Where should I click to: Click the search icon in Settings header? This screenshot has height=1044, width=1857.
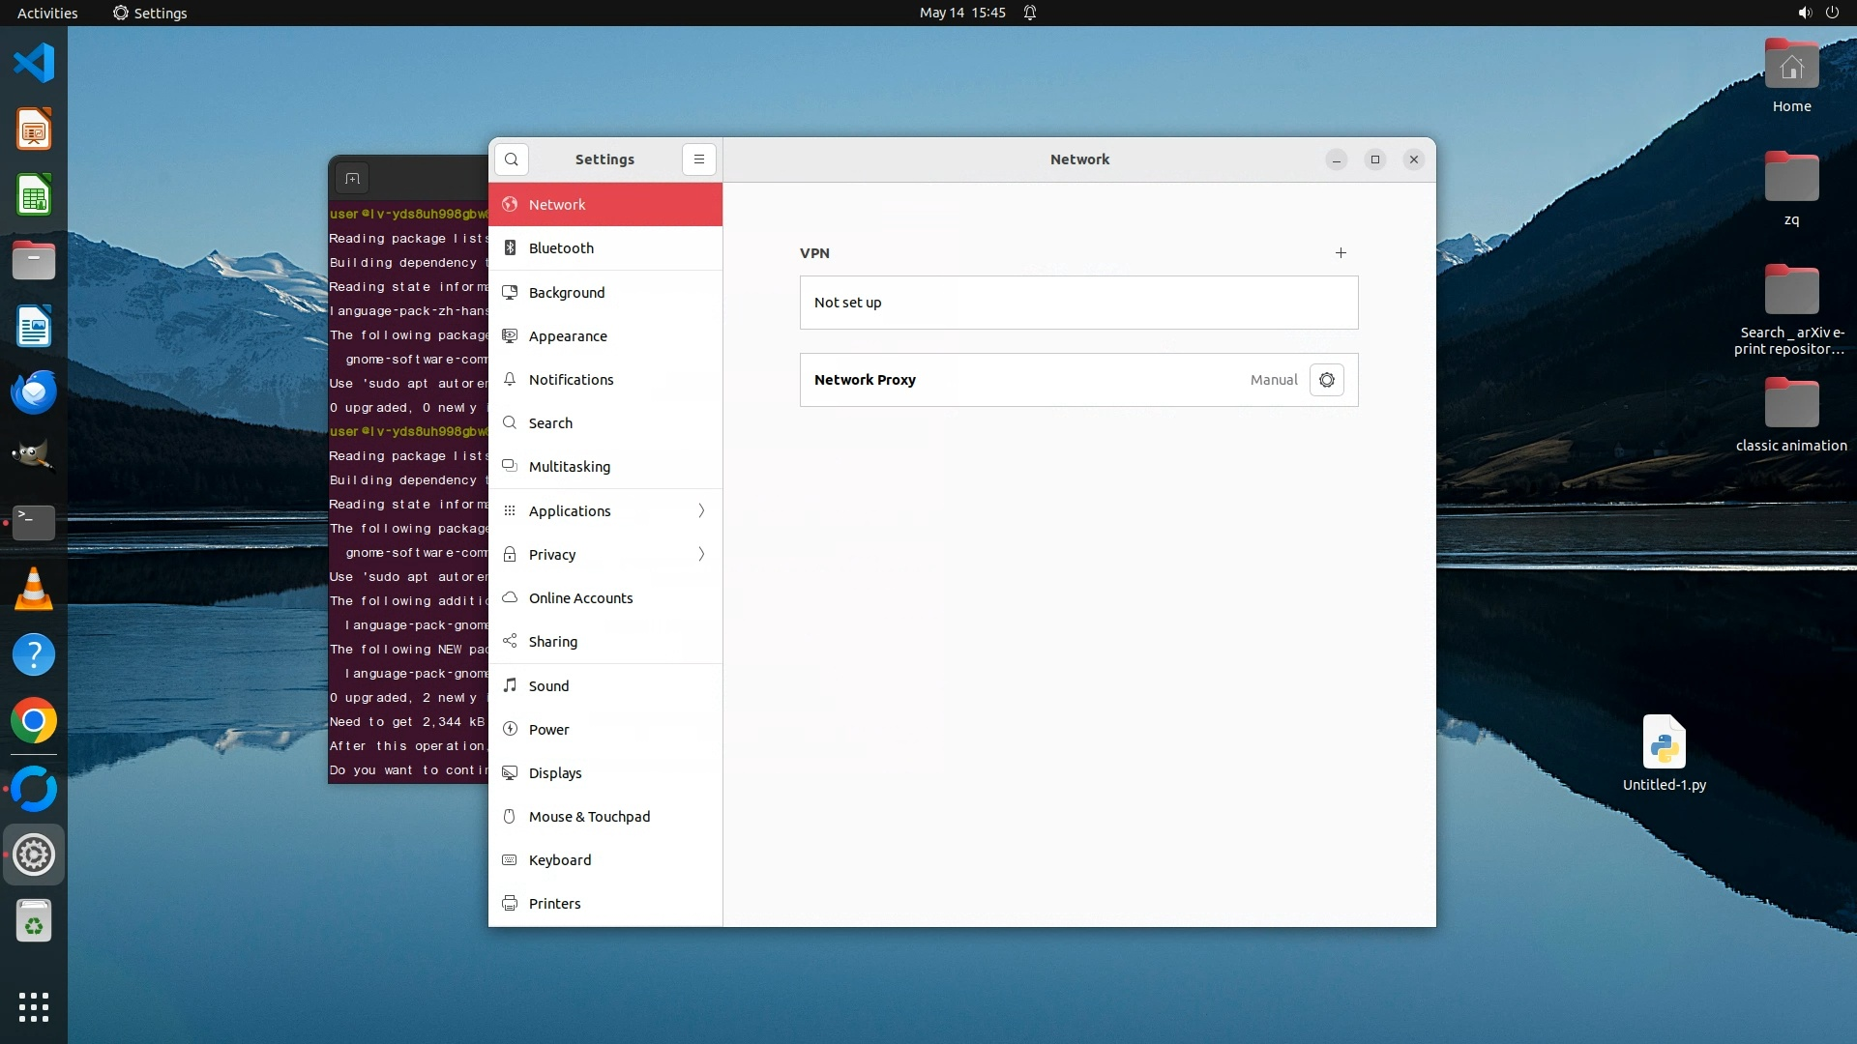(x=511, y=159)
